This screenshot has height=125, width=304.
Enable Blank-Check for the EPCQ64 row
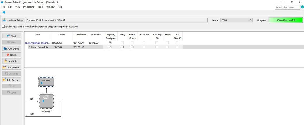132,47
